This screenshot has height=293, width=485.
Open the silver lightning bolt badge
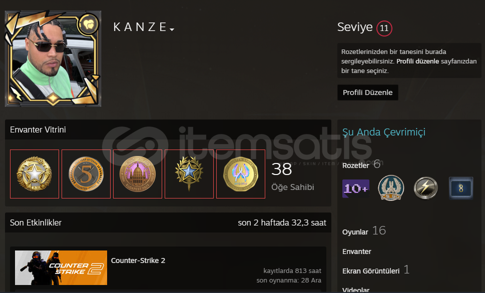point(426,188)
